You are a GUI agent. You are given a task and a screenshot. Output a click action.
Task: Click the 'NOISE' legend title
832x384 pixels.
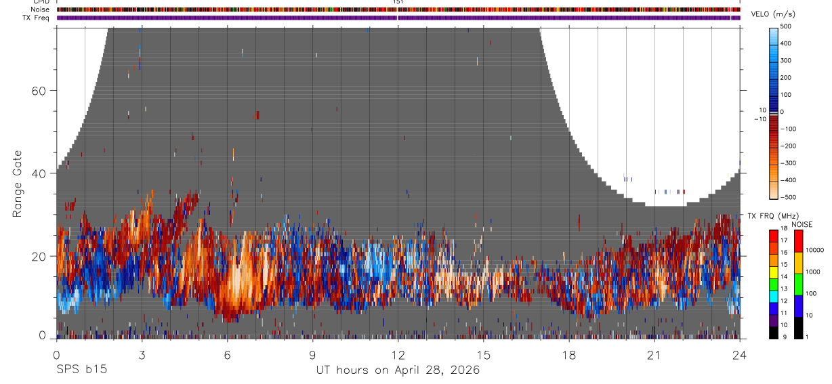[x=802, y=224]
